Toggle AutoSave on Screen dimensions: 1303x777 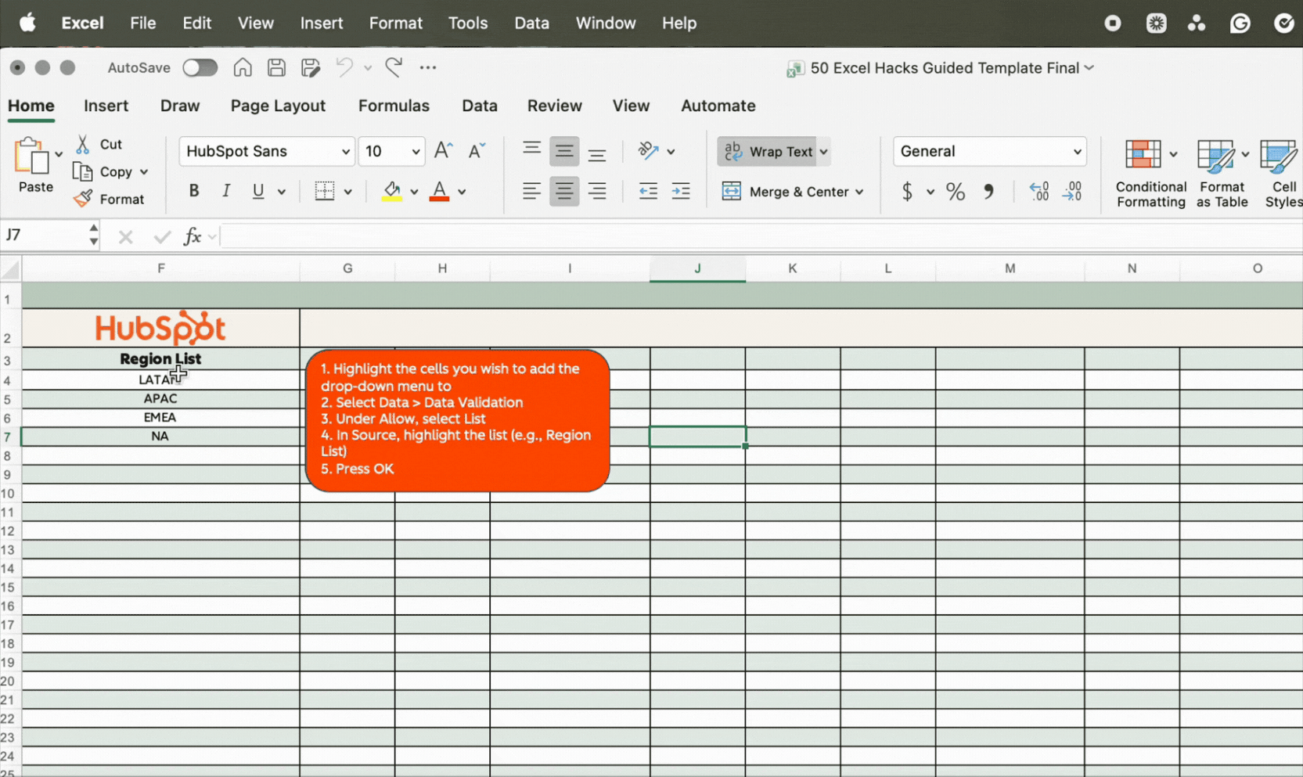[200, 68]
